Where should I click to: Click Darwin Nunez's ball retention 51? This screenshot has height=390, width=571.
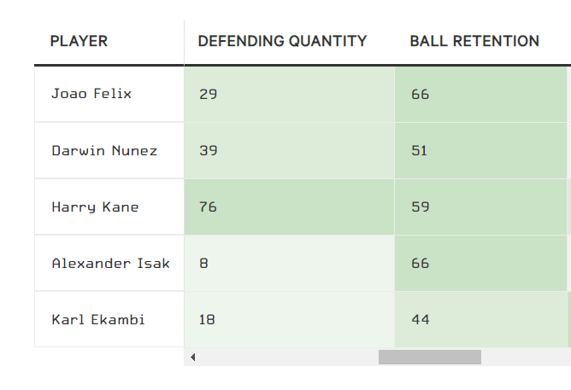coord(420,150)
